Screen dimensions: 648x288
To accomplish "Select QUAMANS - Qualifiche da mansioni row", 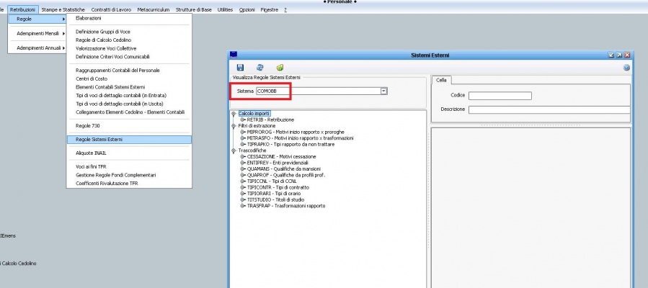I will click(283, 169).
